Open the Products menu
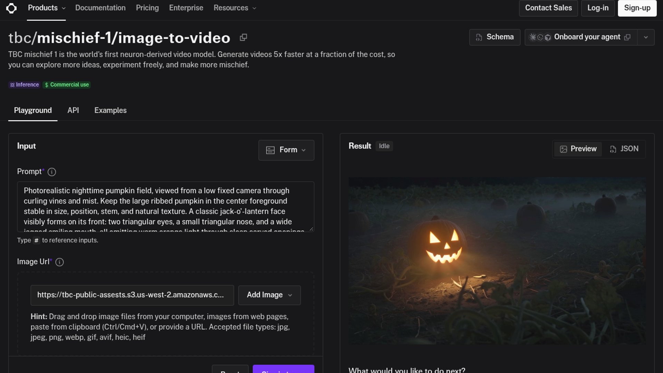This screenshot has height=373, width=663. click(x=46, y=8)
